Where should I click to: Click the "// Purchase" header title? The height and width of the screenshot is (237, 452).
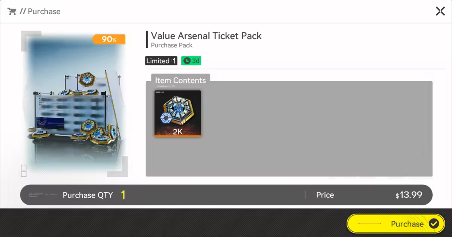coord(40,11)
